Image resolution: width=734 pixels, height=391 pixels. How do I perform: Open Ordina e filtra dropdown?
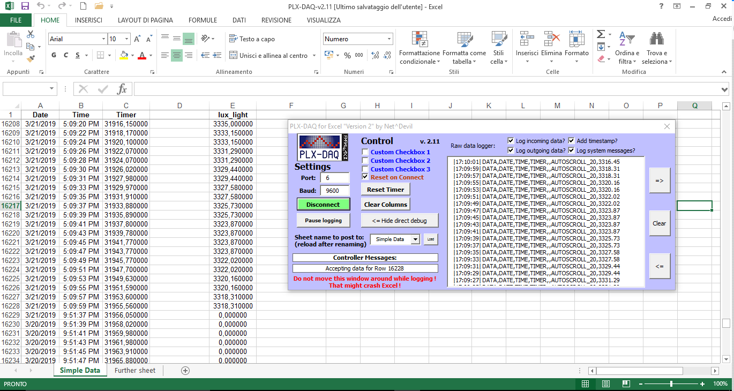pos(627,48)
